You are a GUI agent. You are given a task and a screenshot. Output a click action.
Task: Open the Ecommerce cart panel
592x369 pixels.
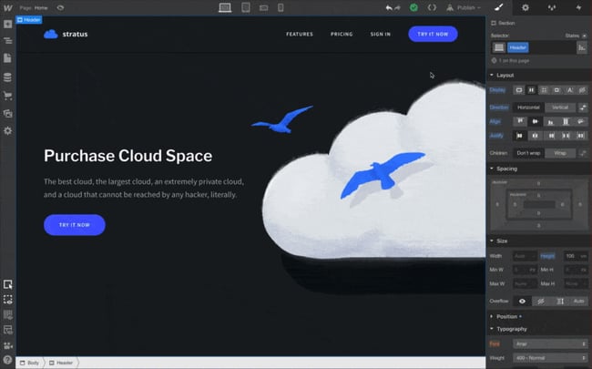pyautogui.click(x=7, y=96)
